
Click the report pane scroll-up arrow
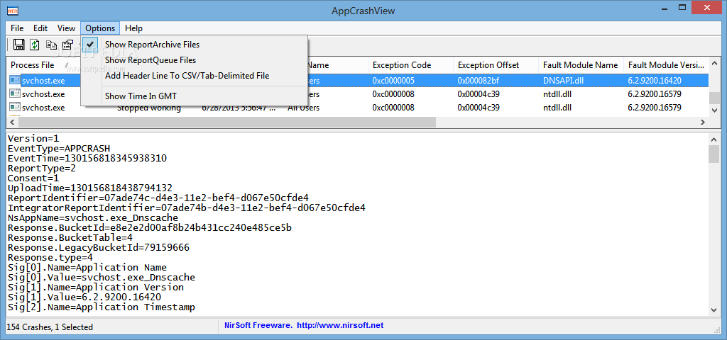click(x=714, y=138)
